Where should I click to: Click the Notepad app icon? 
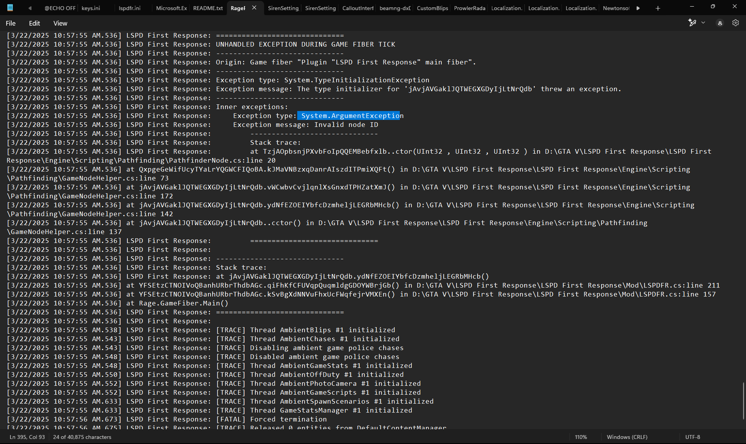(10, 8)
